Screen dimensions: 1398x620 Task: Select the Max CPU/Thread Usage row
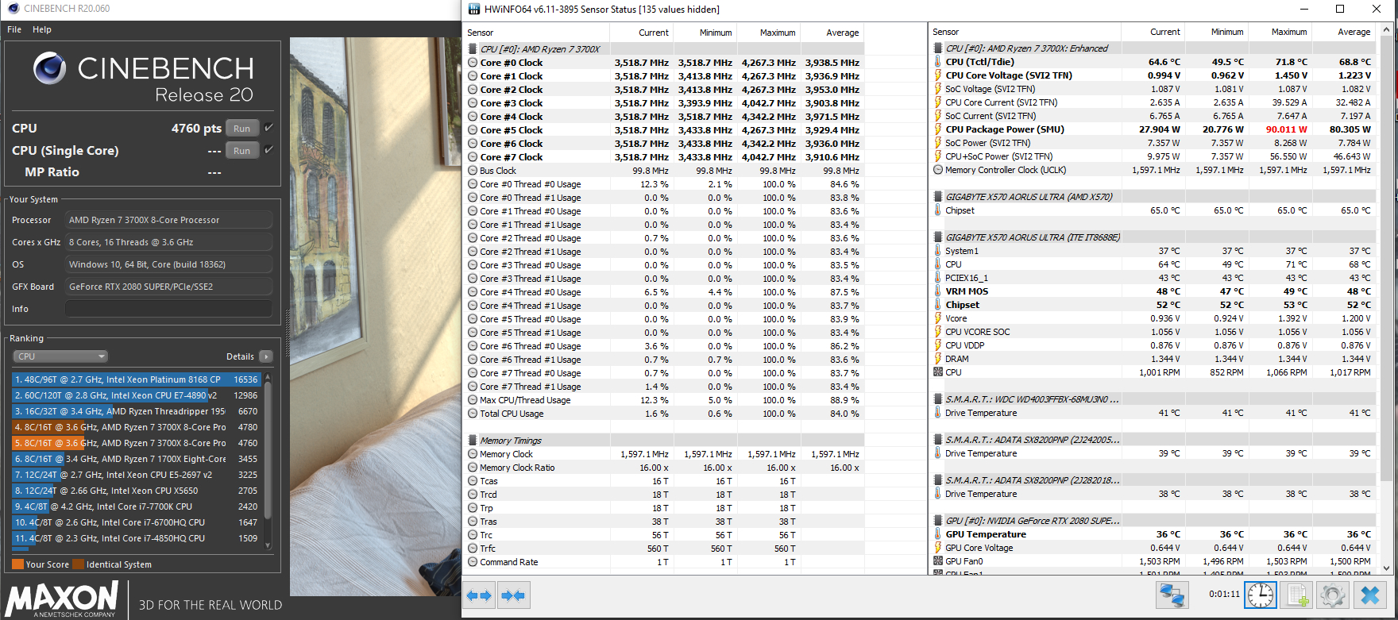(x=663, y=400)
